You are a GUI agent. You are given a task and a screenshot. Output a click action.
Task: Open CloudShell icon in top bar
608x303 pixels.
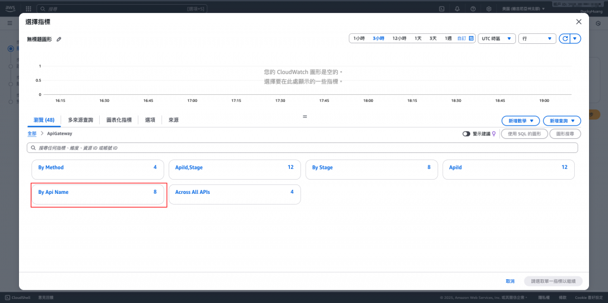click(441, 8)
